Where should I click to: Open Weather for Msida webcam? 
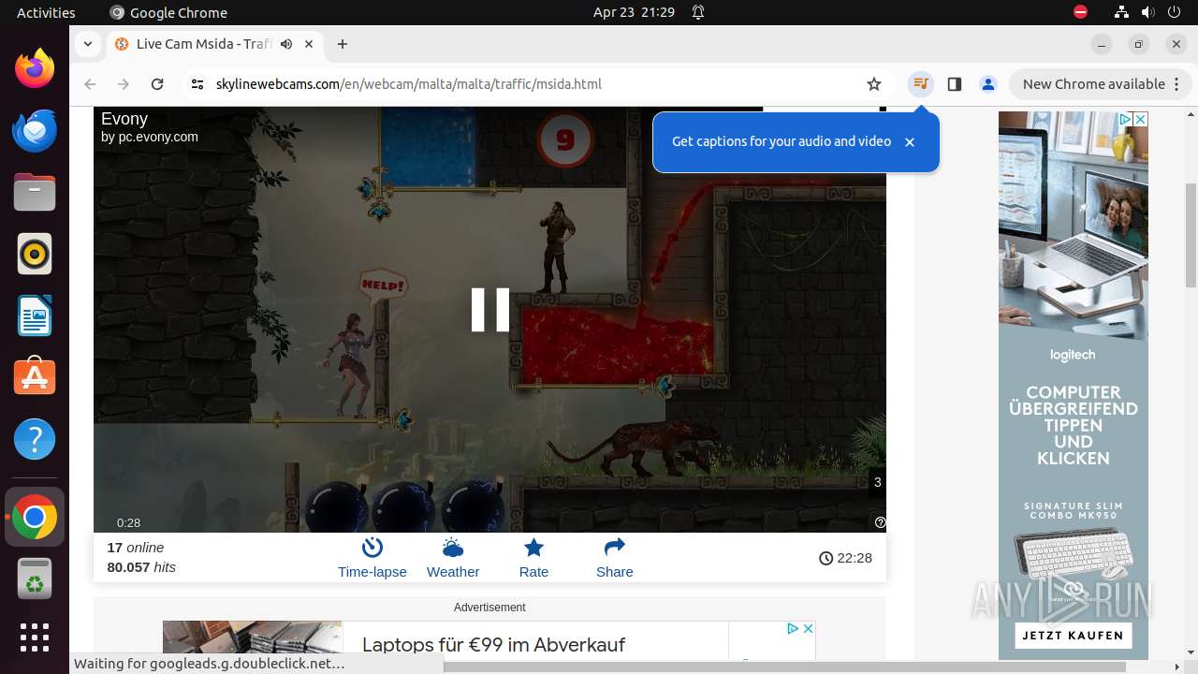pyautogui.click(x=453, y=558)
